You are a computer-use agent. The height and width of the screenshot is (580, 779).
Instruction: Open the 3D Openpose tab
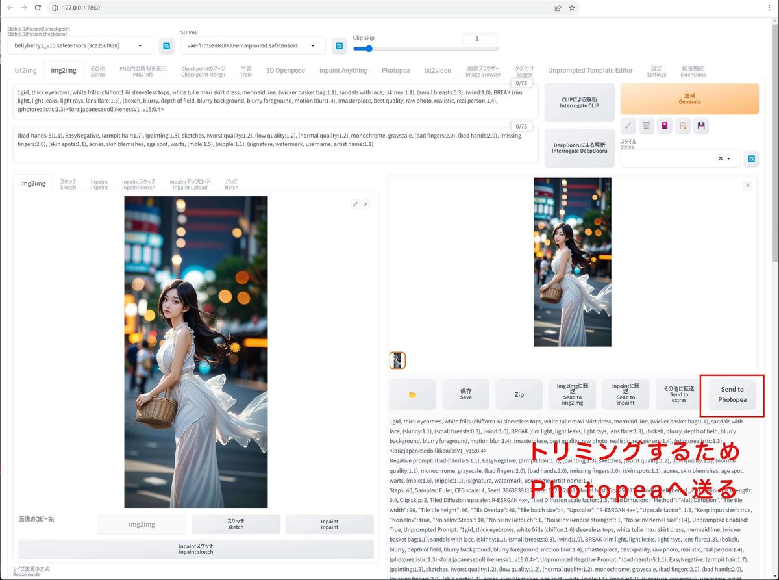click(x=285, y=70)
